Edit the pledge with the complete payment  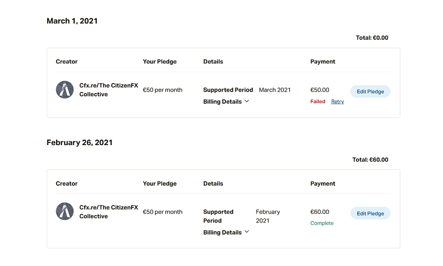[x=370, y=213]
